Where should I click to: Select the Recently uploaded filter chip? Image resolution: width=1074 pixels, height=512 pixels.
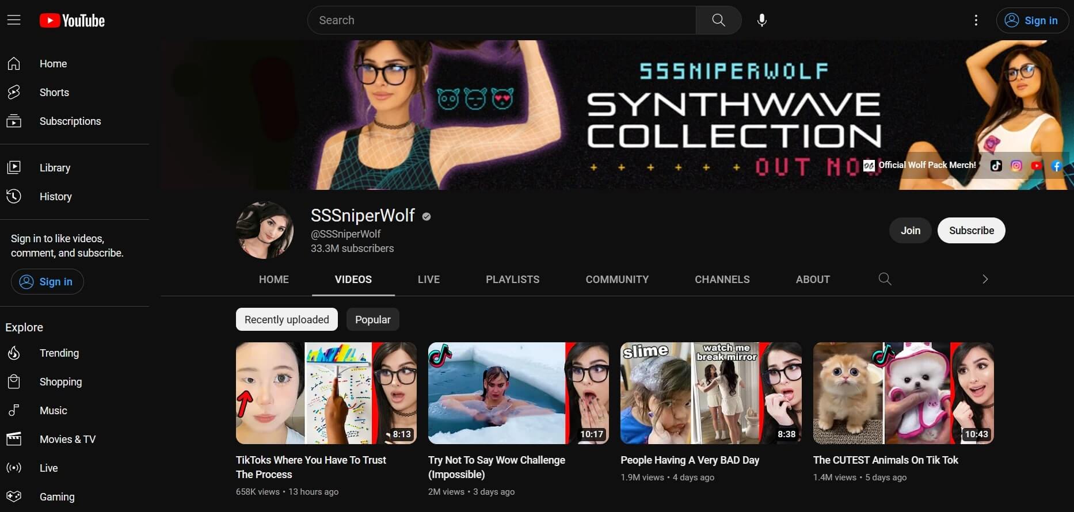click(x=287, y=319)
